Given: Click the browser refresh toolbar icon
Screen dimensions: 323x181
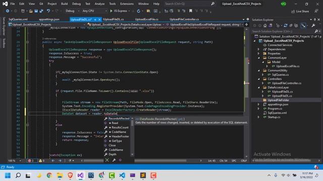Looking at the screenshot, I should (x=138, y=11).
